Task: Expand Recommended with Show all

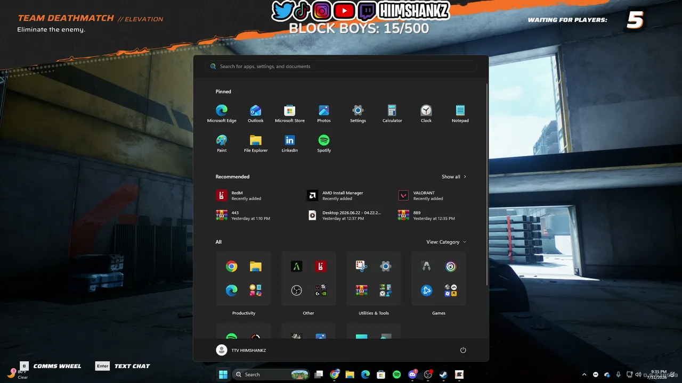Action: (454, 177)
